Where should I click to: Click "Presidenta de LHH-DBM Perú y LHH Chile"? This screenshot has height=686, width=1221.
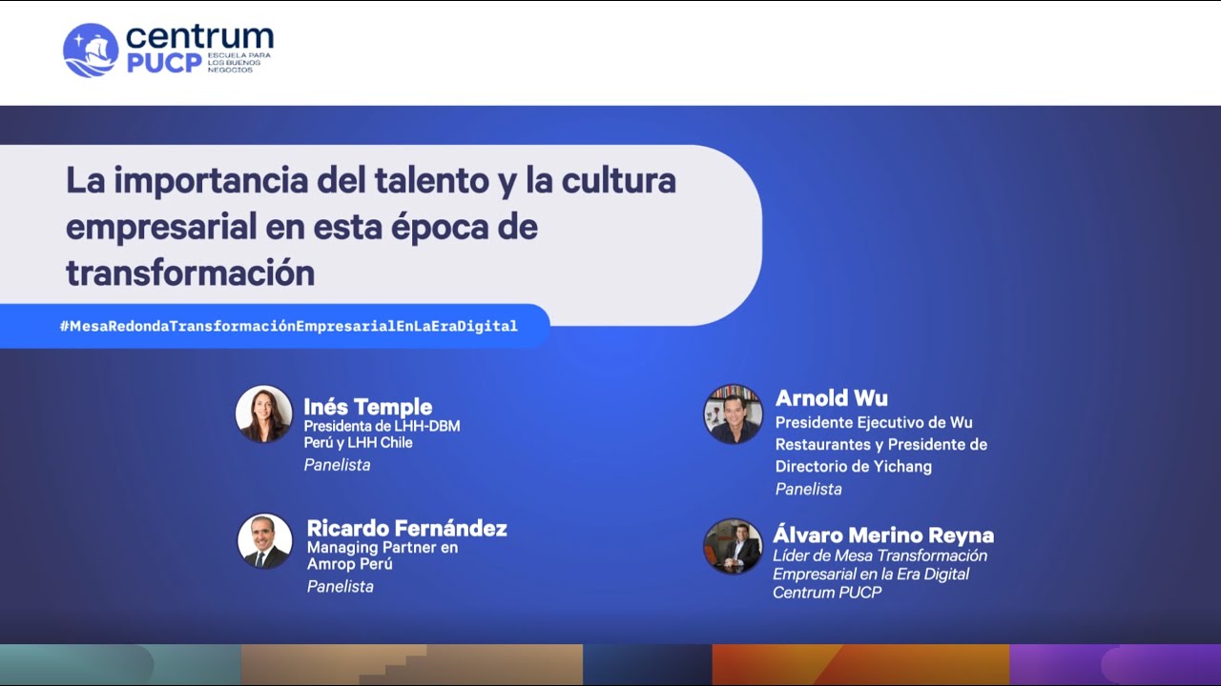(x=382, y=434)
